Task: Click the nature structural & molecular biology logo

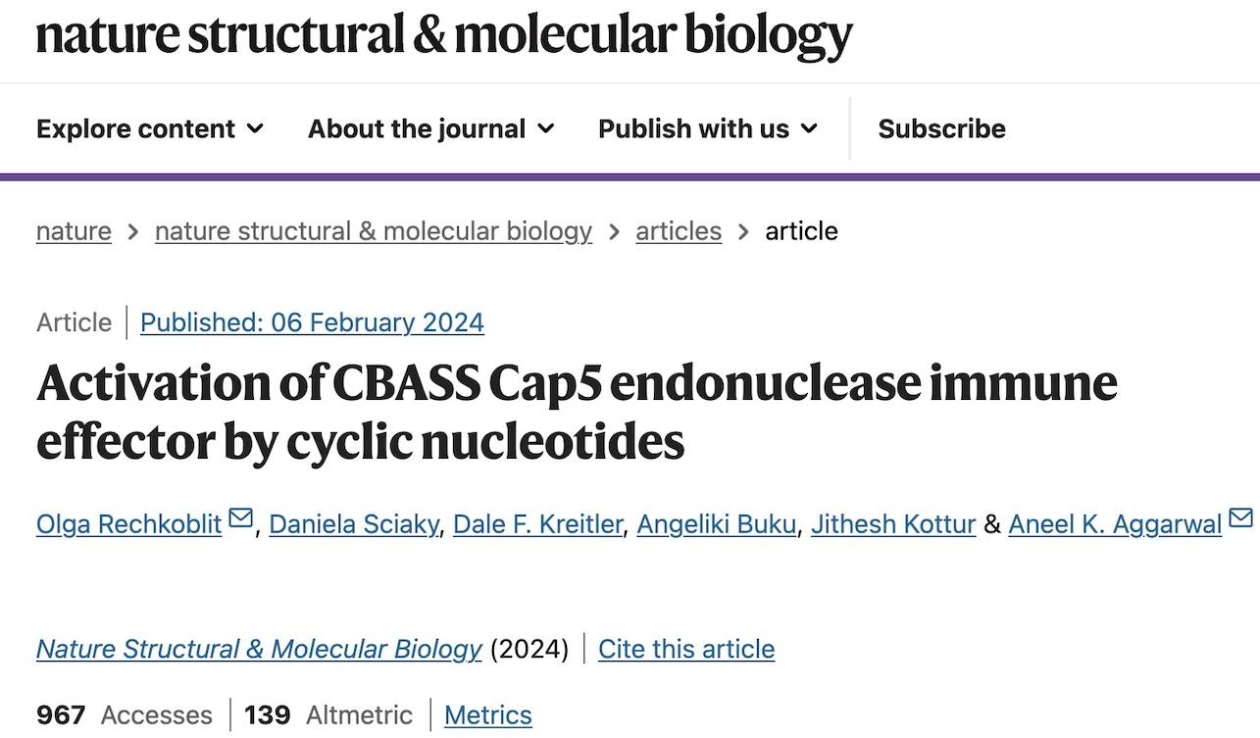Action: 444,35
